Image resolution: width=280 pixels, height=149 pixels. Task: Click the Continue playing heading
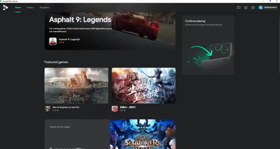[x=195, y=21]
